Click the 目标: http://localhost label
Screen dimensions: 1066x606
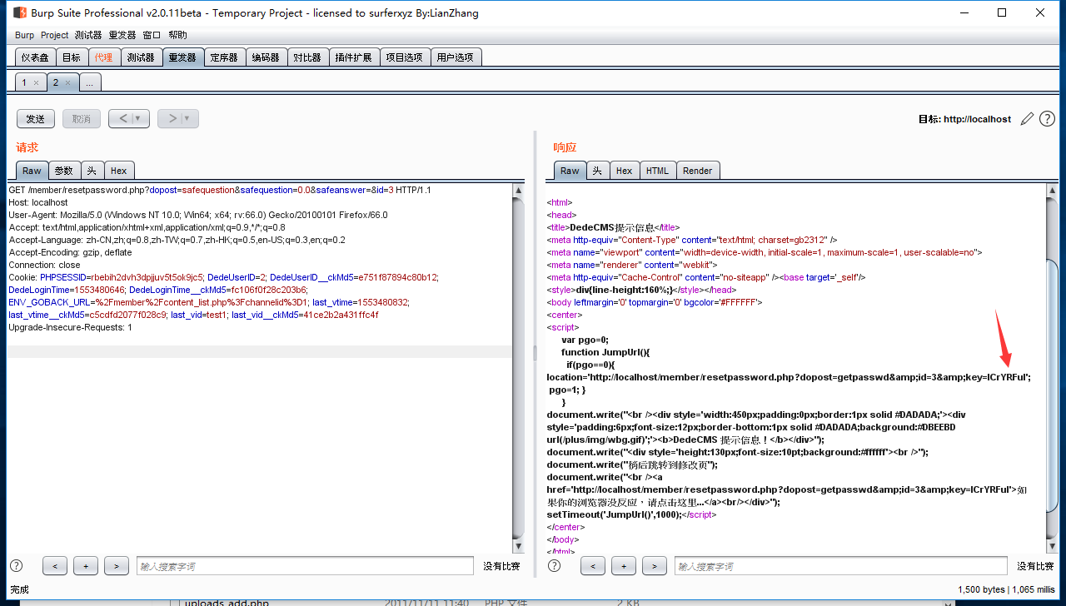pyautogui.click(x=964, y=119)
